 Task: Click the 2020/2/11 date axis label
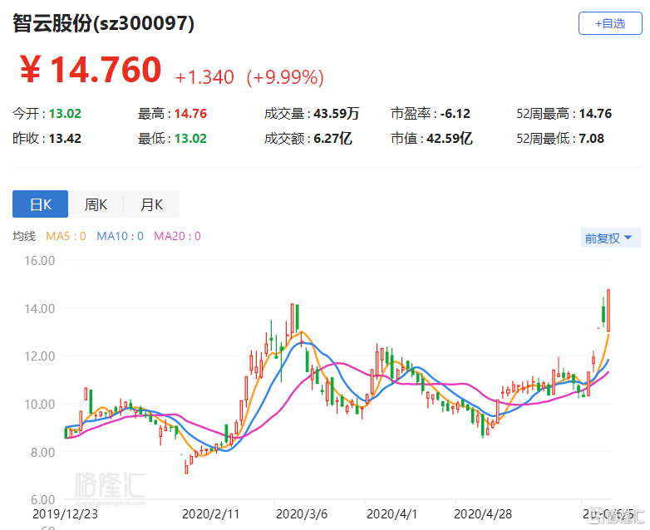210,514
